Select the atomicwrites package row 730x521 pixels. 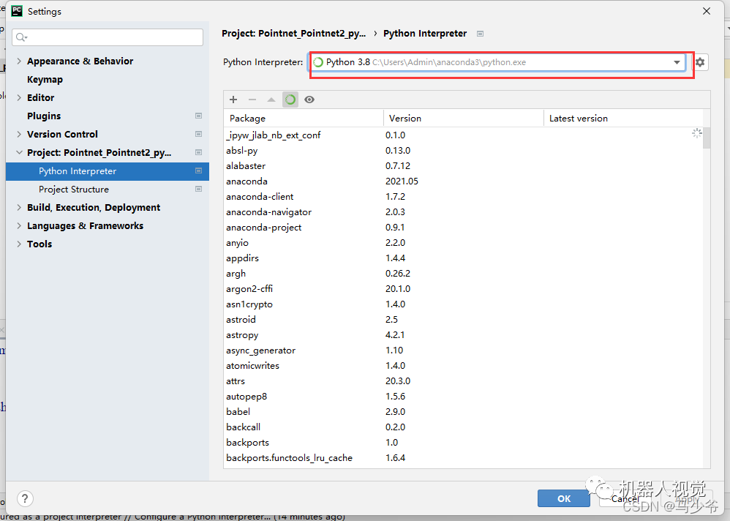(x=463, y=365)
